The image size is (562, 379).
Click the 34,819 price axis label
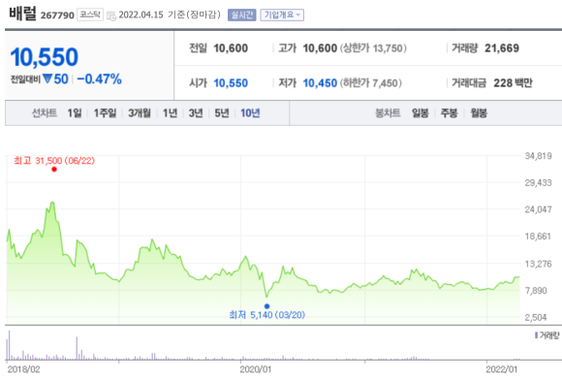pyautogui.click(x=538, y=156)
